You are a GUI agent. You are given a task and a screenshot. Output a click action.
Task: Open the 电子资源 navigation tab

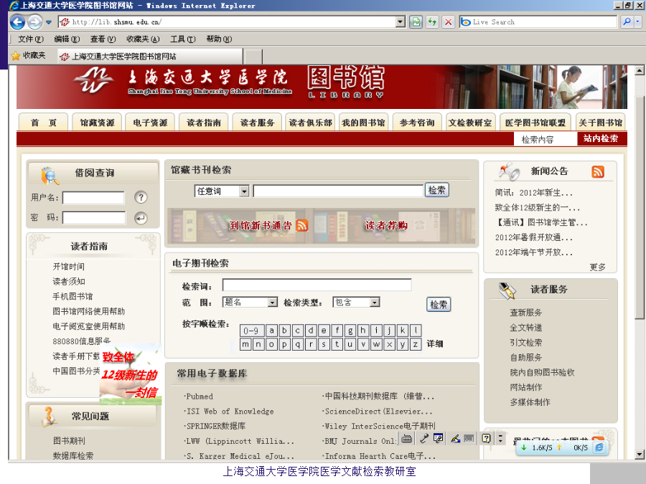[150, 123]
